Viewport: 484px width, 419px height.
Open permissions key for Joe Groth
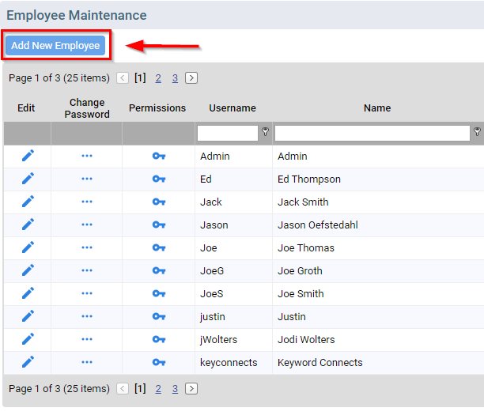click(x=159, y=270)
